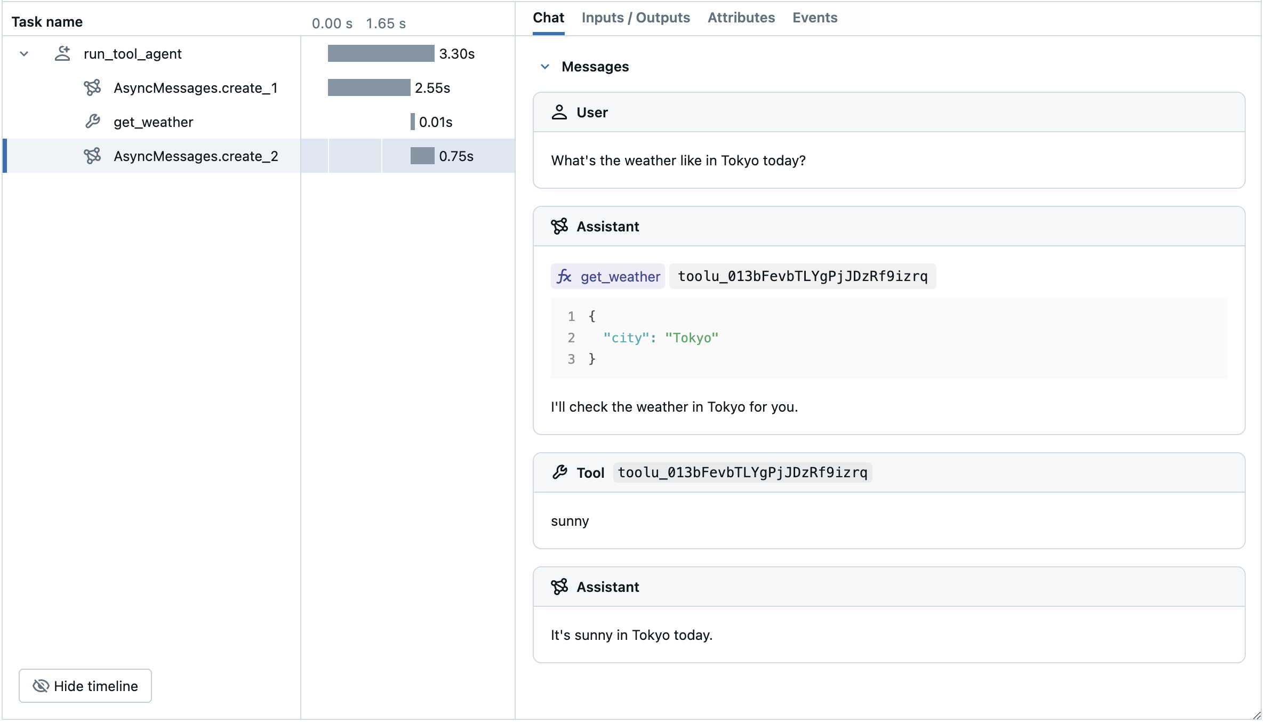Click the run_tool_agent agent icon
Image resolution: width=1266 pixels, height=722 pixels.
[62, 53]
